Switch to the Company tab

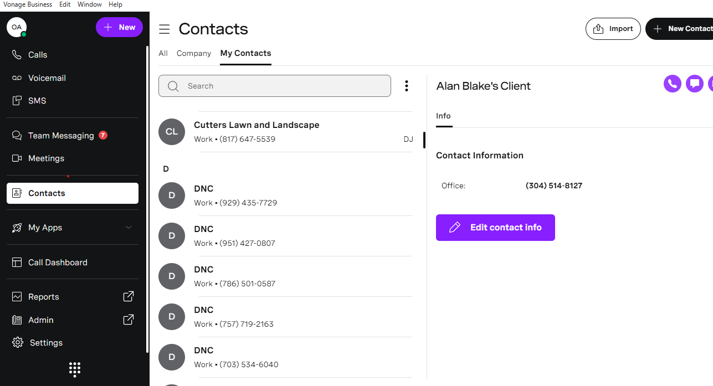pyautogui.click(x=194, y=53)
